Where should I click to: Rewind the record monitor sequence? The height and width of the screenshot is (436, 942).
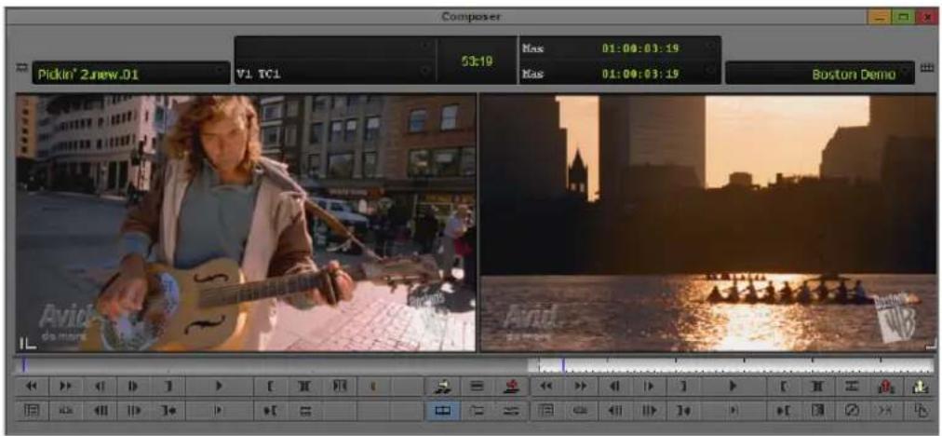pos(545,386)
